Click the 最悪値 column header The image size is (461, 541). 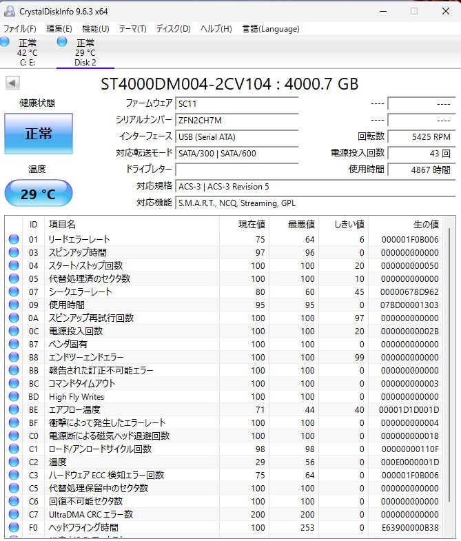pos(294,224)
